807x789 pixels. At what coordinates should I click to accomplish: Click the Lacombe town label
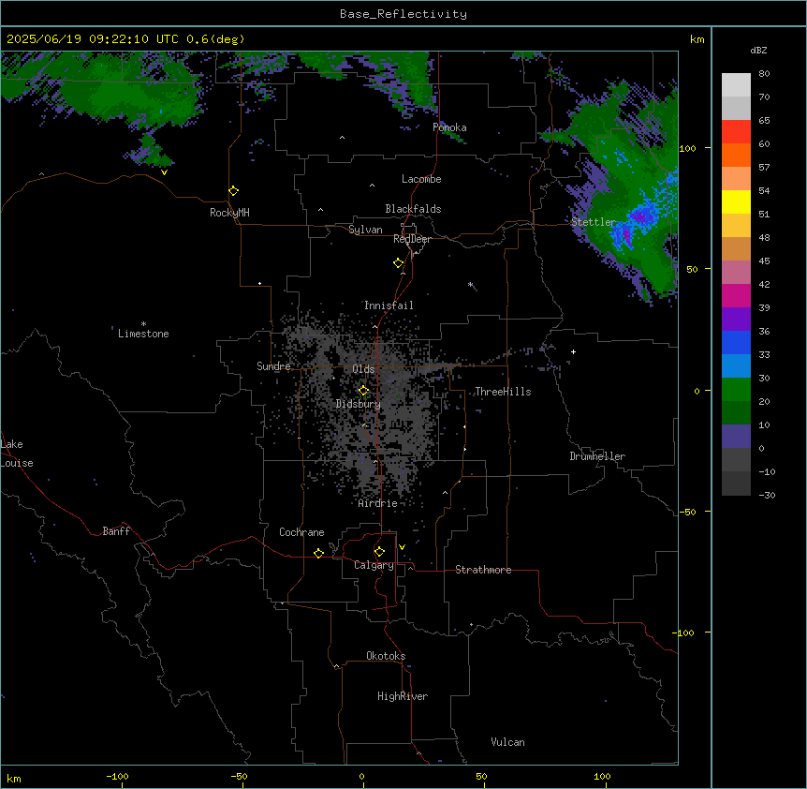pyautogui.click(x=421, y=179)
